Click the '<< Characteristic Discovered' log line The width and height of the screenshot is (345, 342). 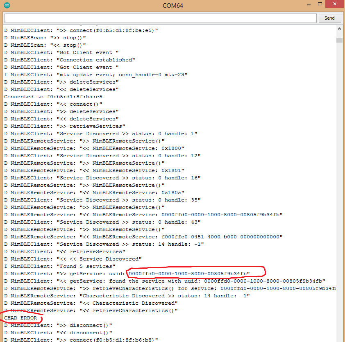pos(91,303)
